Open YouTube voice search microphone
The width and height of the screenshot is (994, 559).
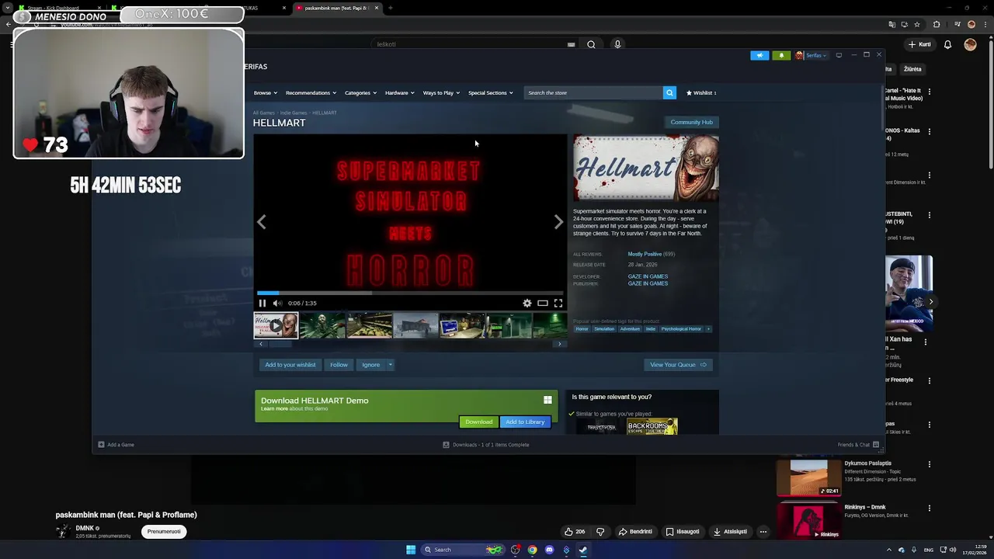tap(617, 44)
